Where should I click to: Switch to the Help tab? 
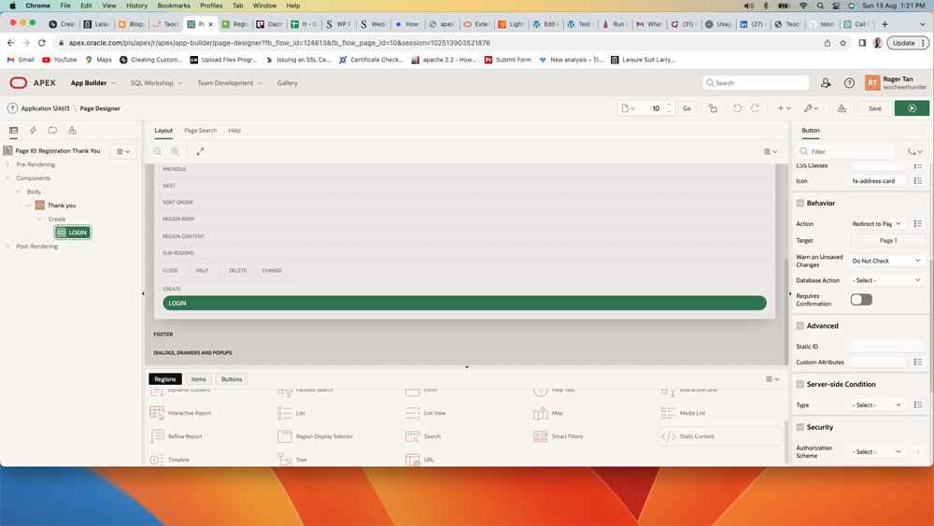(x=234, y=131)
